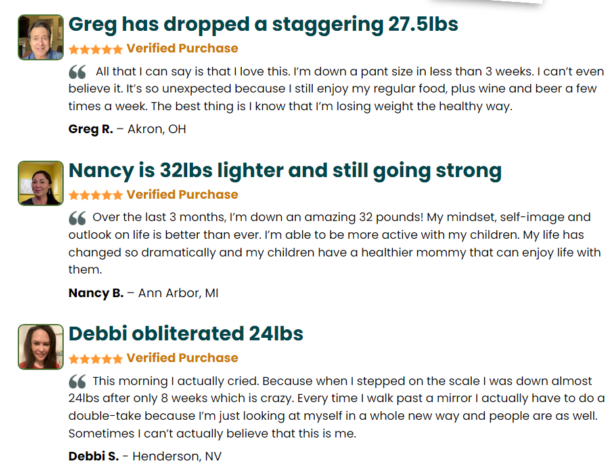
Task: Click the third testimonial's profile photo
Action: (41, 346)
